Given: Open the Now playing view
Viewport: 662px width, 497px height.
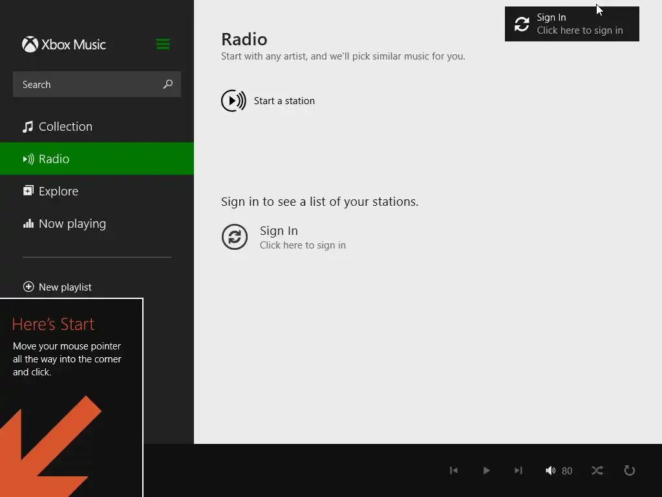Looking at the screenshot, I should point(97,223).
